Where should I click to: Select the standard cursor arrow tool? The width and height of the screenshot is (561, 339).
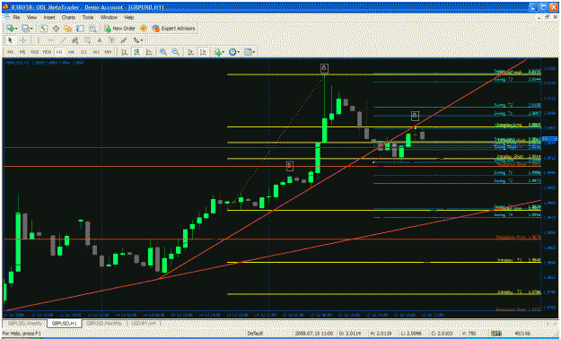tap(10, 40)
